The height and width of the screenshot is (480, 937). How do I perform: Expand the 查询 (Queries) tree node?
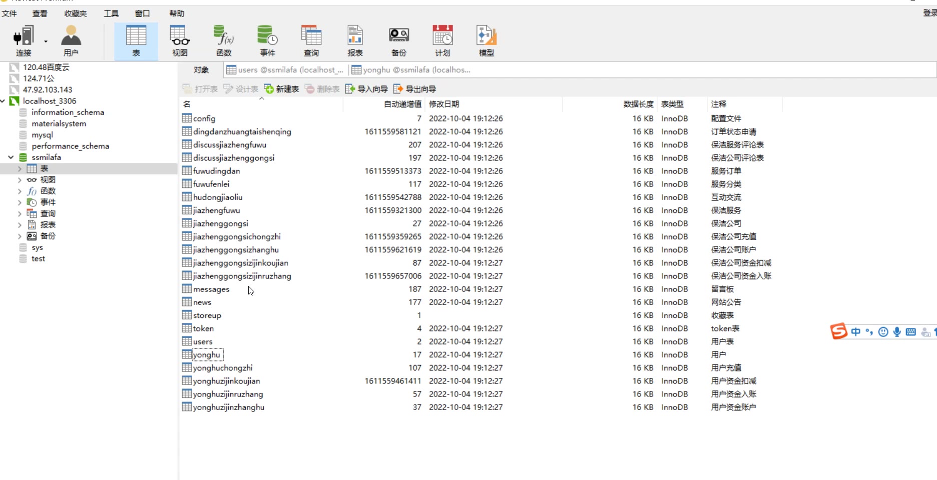(20, 213)
